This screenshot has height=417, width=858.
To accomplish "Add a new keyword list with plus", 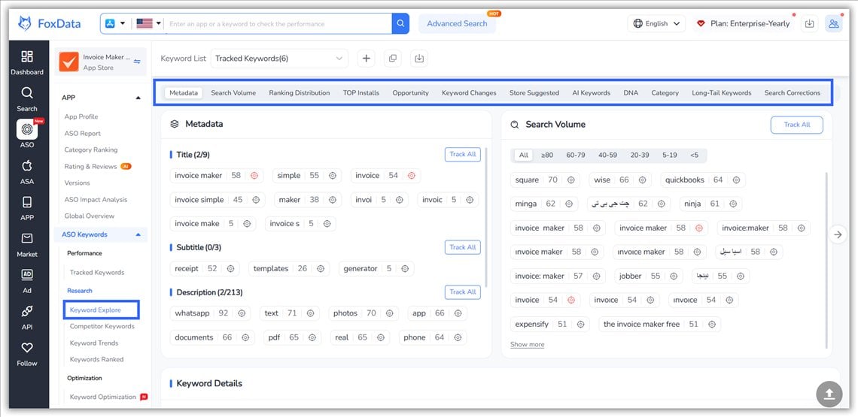I will point(366,59).
